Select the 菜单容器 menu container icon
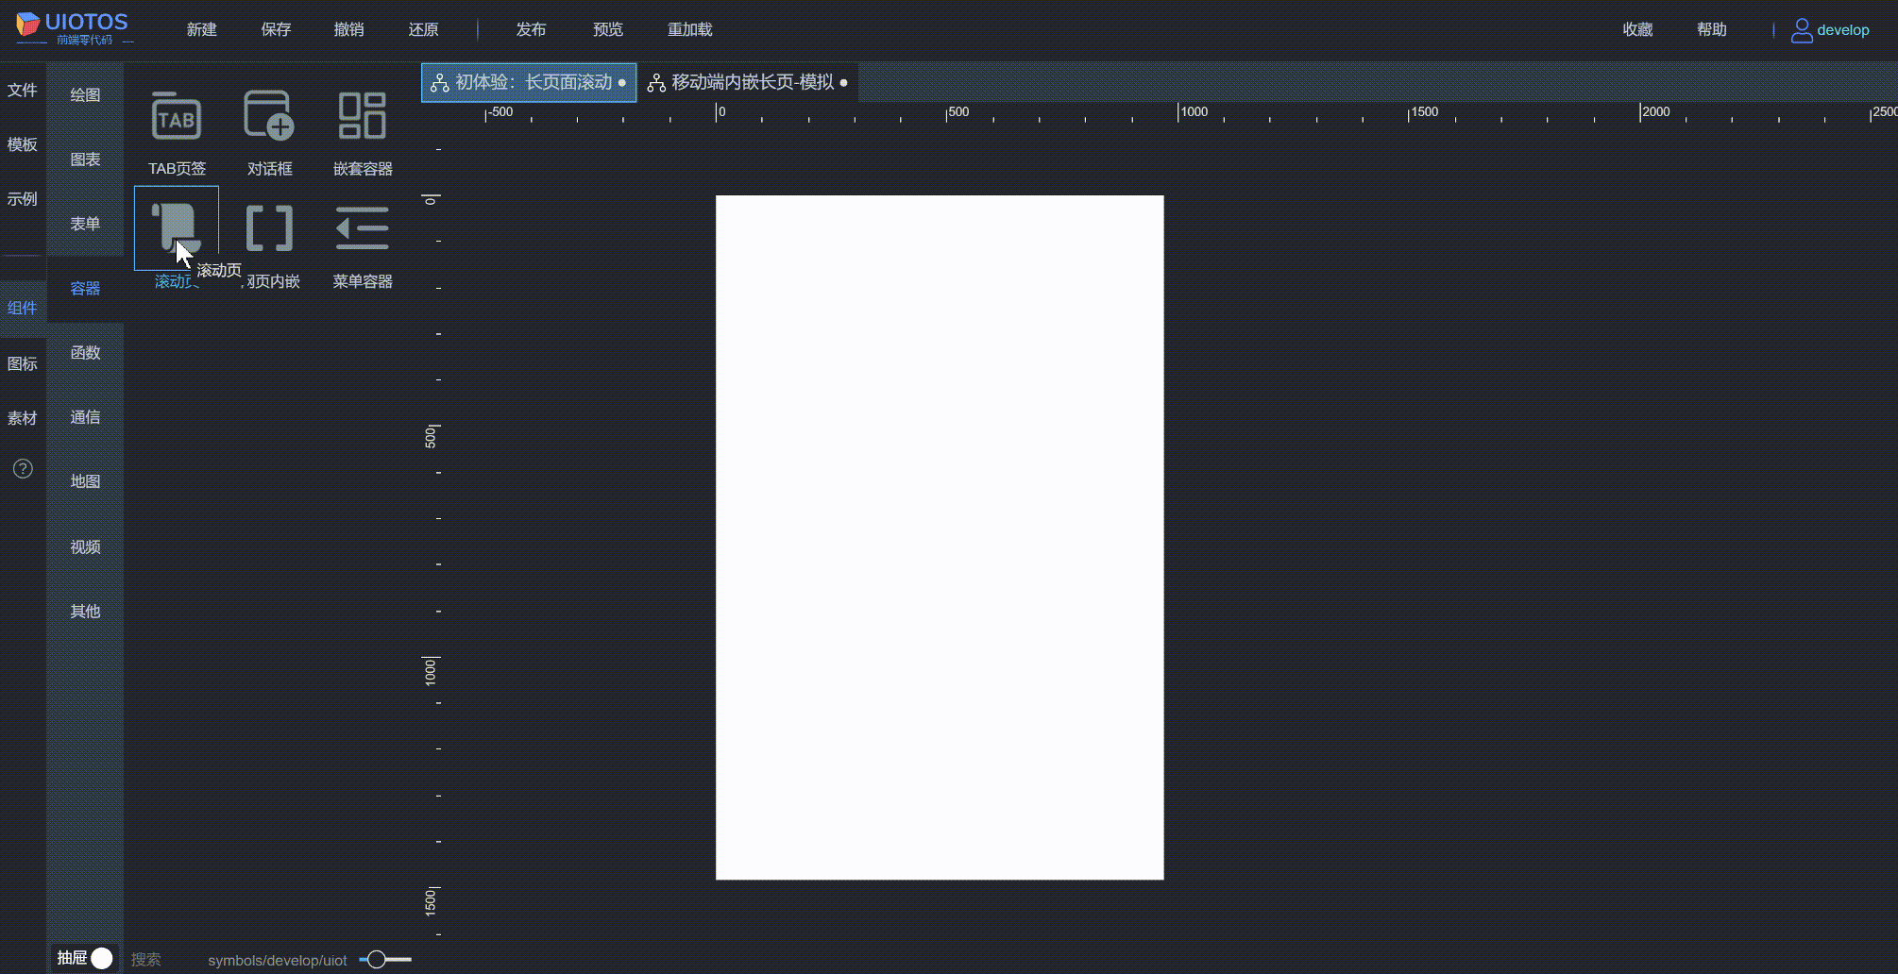 [362, 227]
